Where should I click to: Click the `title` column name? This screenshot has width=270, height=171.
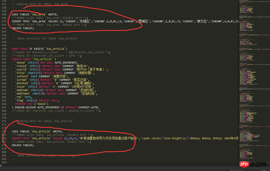[x=21, y=73]
